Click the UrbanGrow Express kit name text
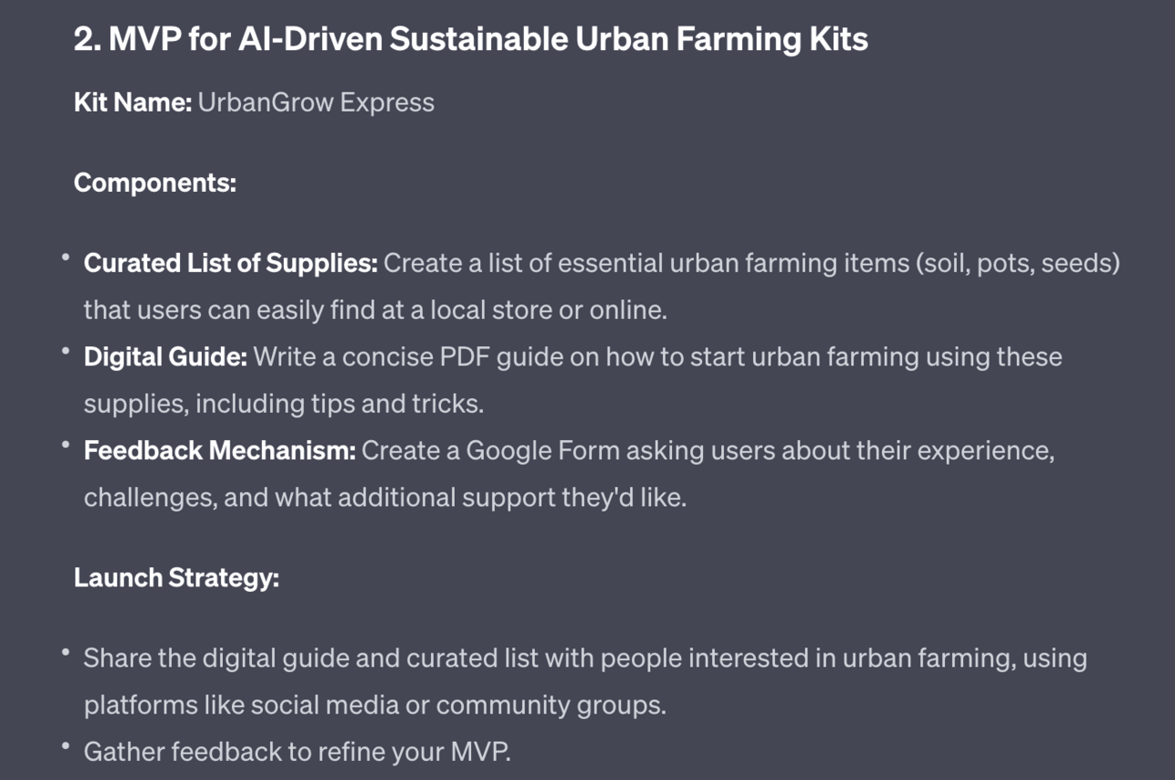1175x780 pixels. coord(316,102)
